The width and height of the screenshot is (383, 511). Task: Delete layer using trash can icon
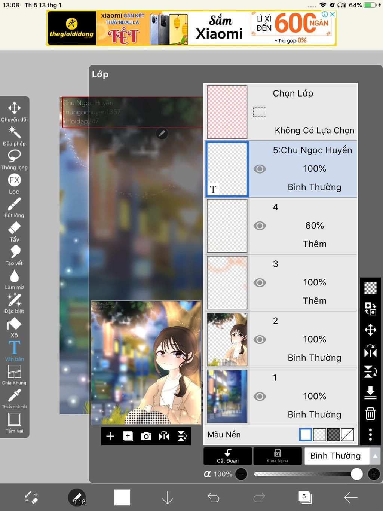click(370, 414)
